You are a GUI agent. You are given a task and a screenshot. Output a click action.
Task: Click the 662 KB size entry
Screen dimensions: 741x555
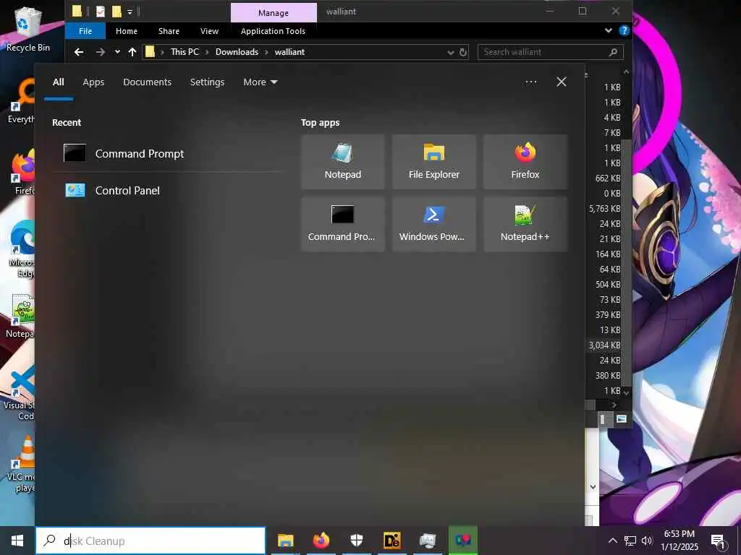coord(608,178)
